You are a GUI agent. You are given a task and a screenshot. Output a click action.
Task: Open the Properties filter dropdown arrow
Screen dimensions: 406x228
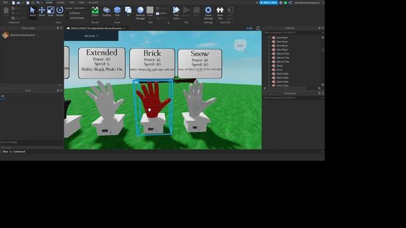(323, 98)
